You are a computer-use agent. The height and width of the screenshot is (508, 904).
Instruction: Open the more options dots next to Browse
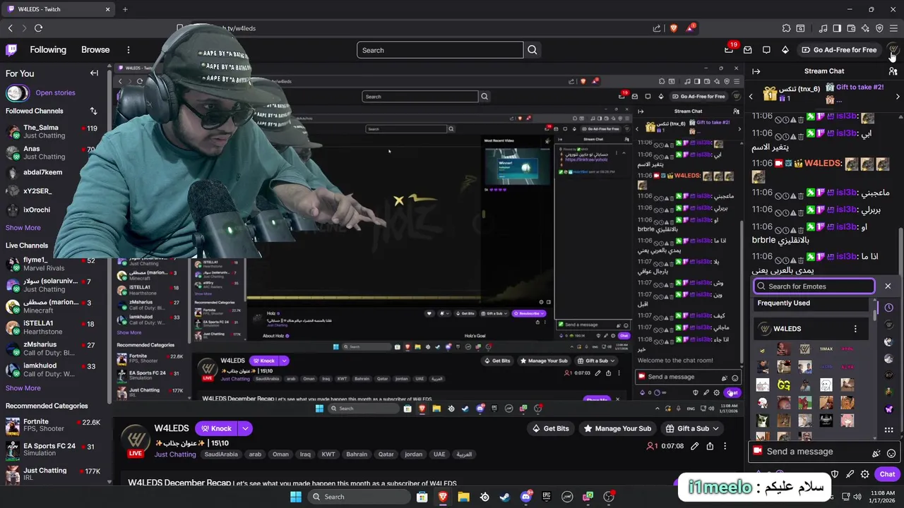pyautogui.click(x=129, y=50)
